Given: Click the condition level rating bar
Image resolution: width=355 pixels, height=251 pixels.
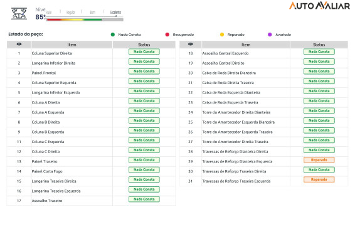Looking at the screenshot, I should tap(85, 19).
